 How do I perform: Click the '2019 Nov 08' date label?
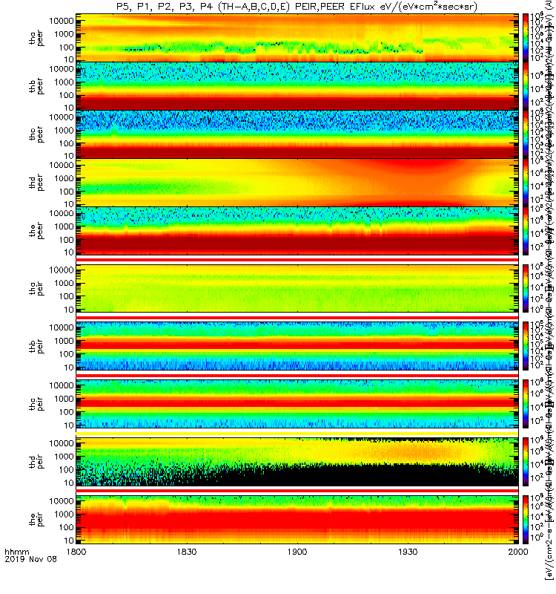(30, 559)
